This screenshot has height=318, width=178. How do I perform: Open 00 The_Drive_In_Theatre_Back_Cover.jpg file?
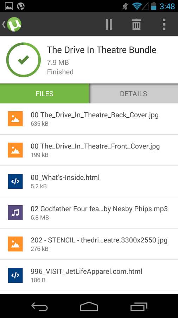tap(89, 119)
